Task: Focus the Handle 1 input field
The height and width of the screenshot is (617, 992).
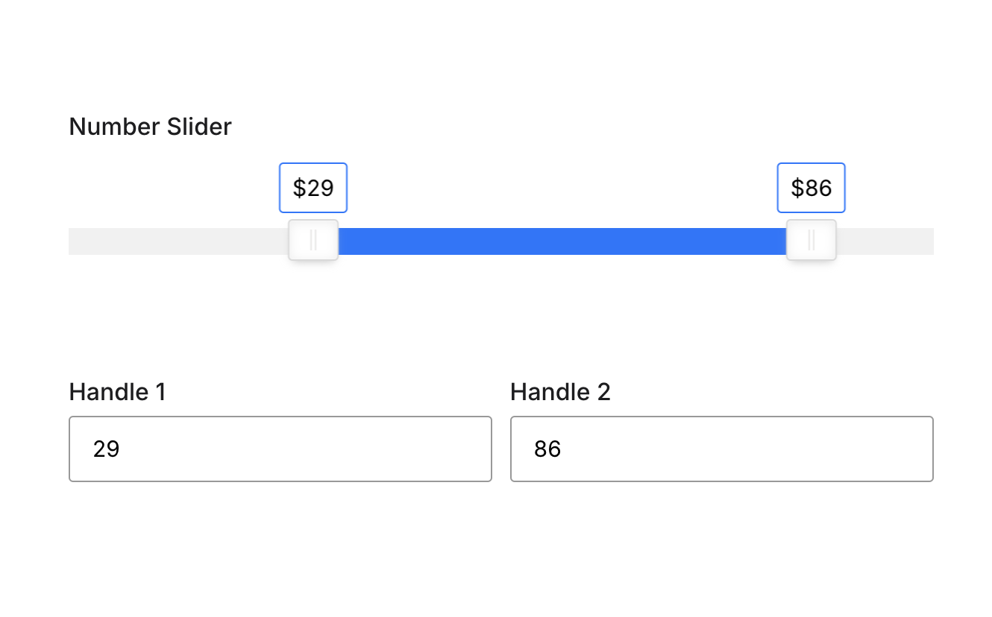Action: coord(280,449)
